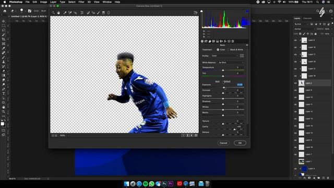The image size is (334, 188).
Task: Click the Exposure slider handle
Action: 224,87
